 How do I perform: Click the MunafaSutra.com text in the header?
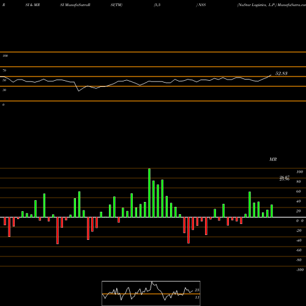[x=292, y=5]
